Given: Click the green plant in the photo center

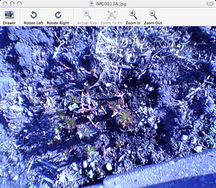Looking at the screenshot, I should click(x=126, y=118).
